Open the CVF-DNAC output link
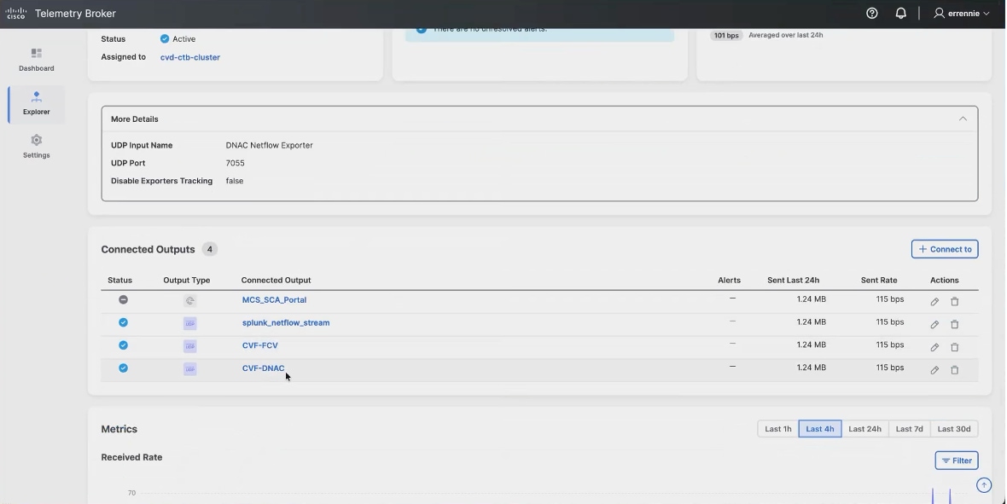Image resolution: width=1007 pixels, height=504 pixels. coord(264,368)
